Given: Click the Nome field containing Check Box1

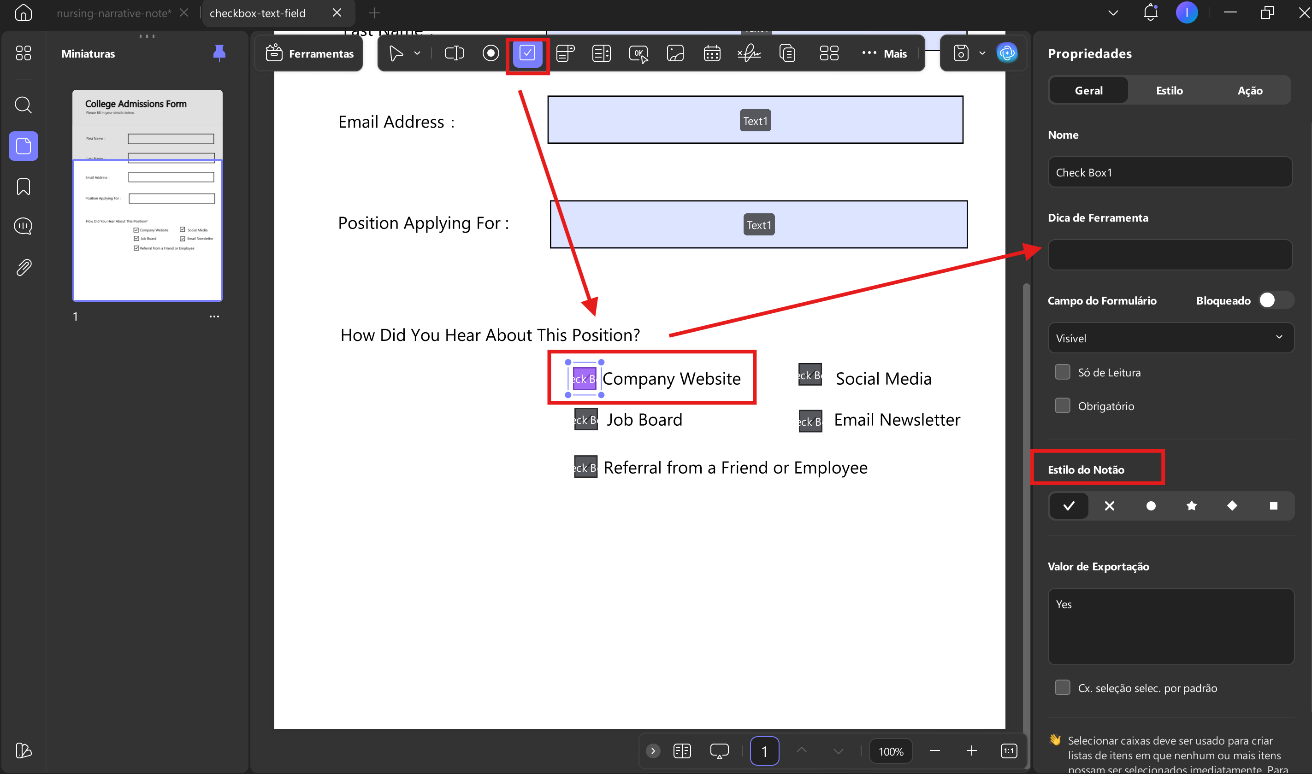Looking at the screenshot, I should pos(1170,172).
